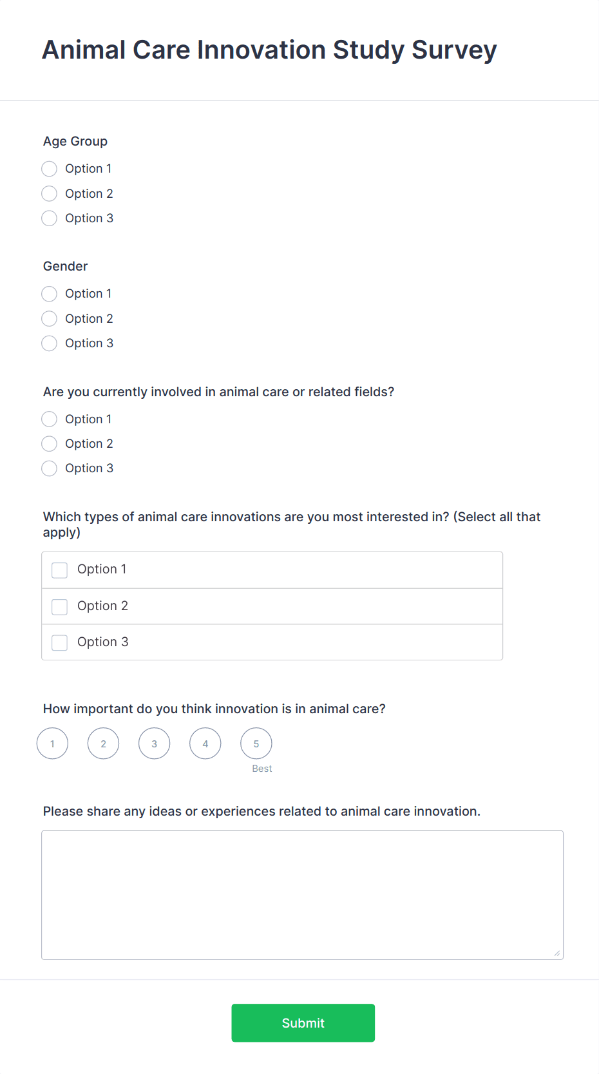Choose Option 2 for Age Group
Screen dimensions: 599x1074
50,193
